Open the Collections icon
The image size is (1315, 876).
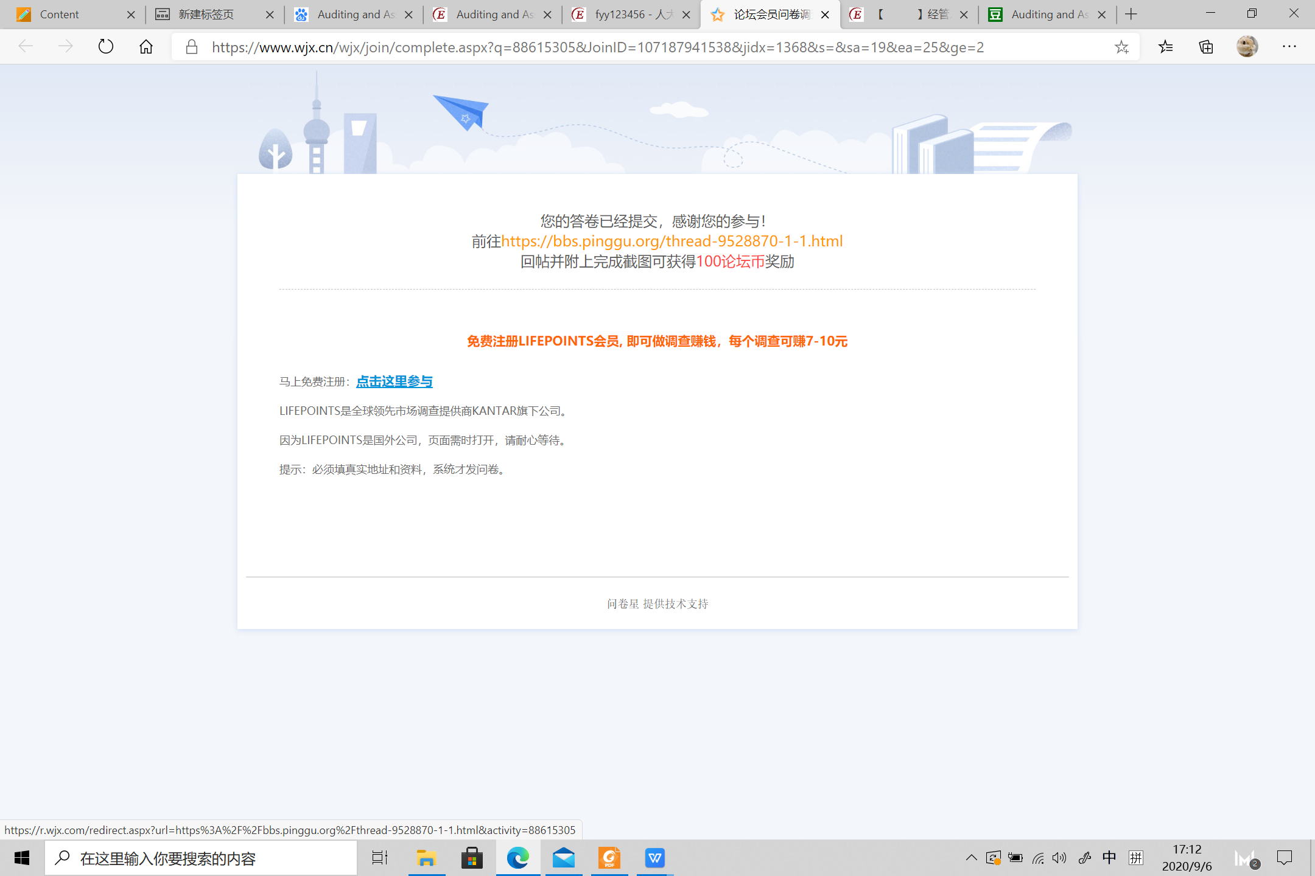[x=1206, y=47]
